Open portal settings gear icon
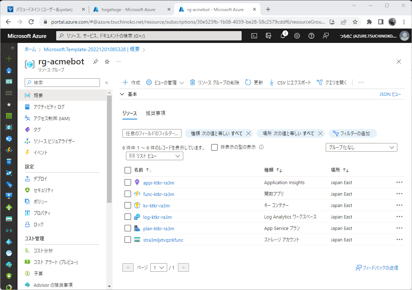The image size is (412, 290). click(297, 36)
